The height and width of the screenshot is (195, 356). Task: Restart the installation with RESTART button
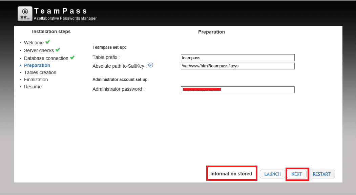coord(321,174)
